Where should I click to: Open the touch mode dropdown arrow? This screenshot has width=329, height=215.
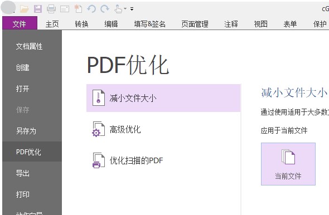pos(125,9)
